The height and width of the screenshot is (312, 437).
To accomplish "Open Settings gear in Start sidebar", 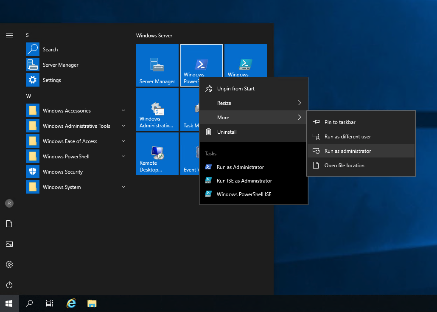I will pyautogui.click(x=9, y=264).
